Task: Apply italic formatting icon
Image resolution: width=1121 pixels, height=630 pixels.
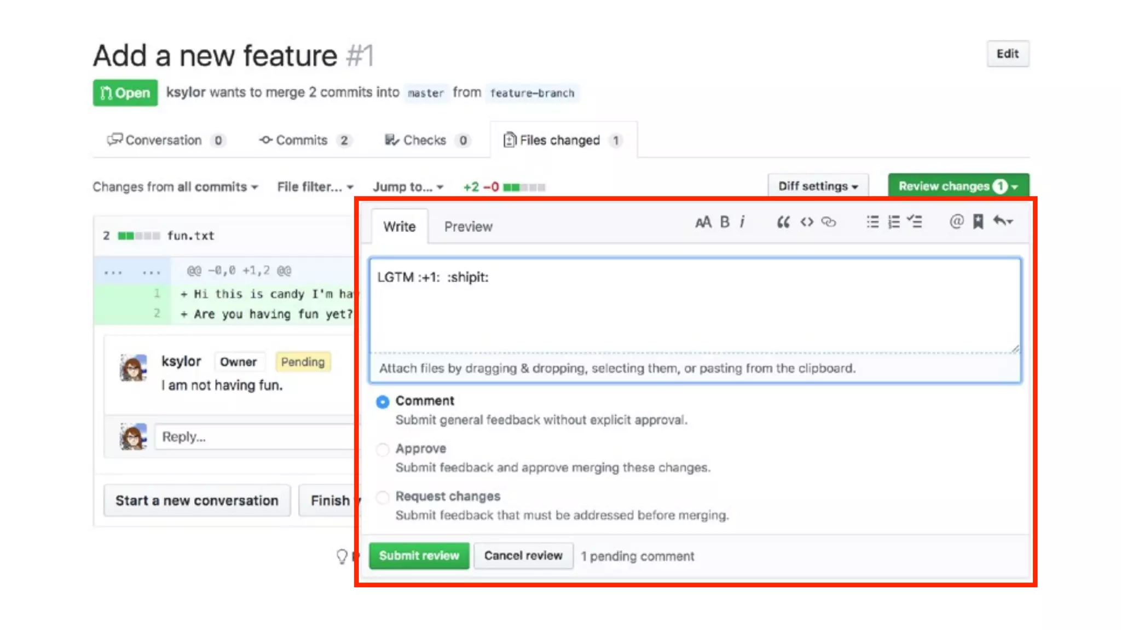Action: point(742,222)
